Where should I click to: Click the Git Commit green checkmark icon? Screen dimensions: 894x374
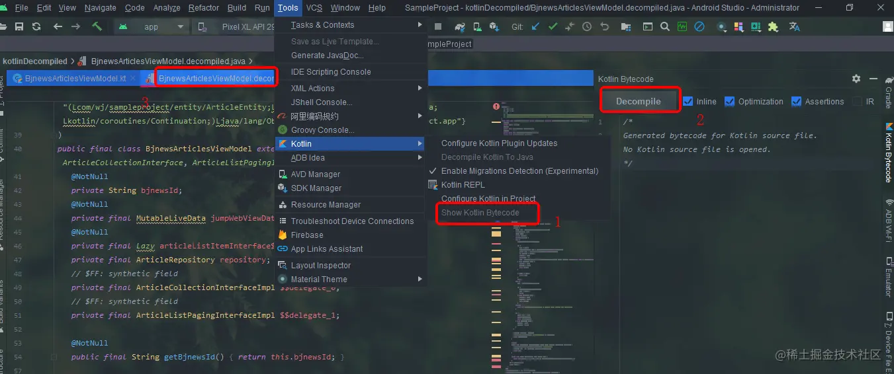click(x=553, y=27)
